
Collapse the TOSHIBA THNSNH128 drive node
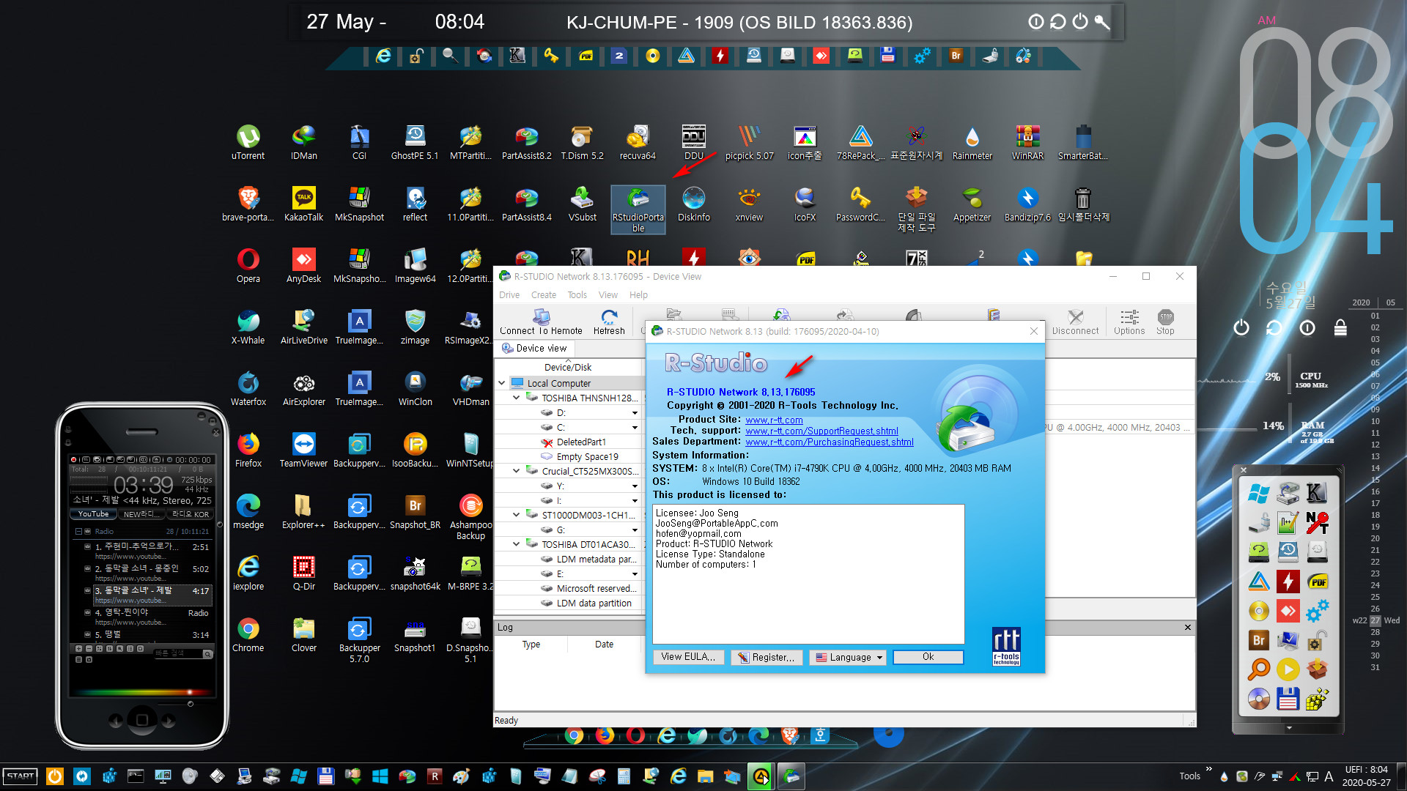pyautogui.click(x=517, y=398)
